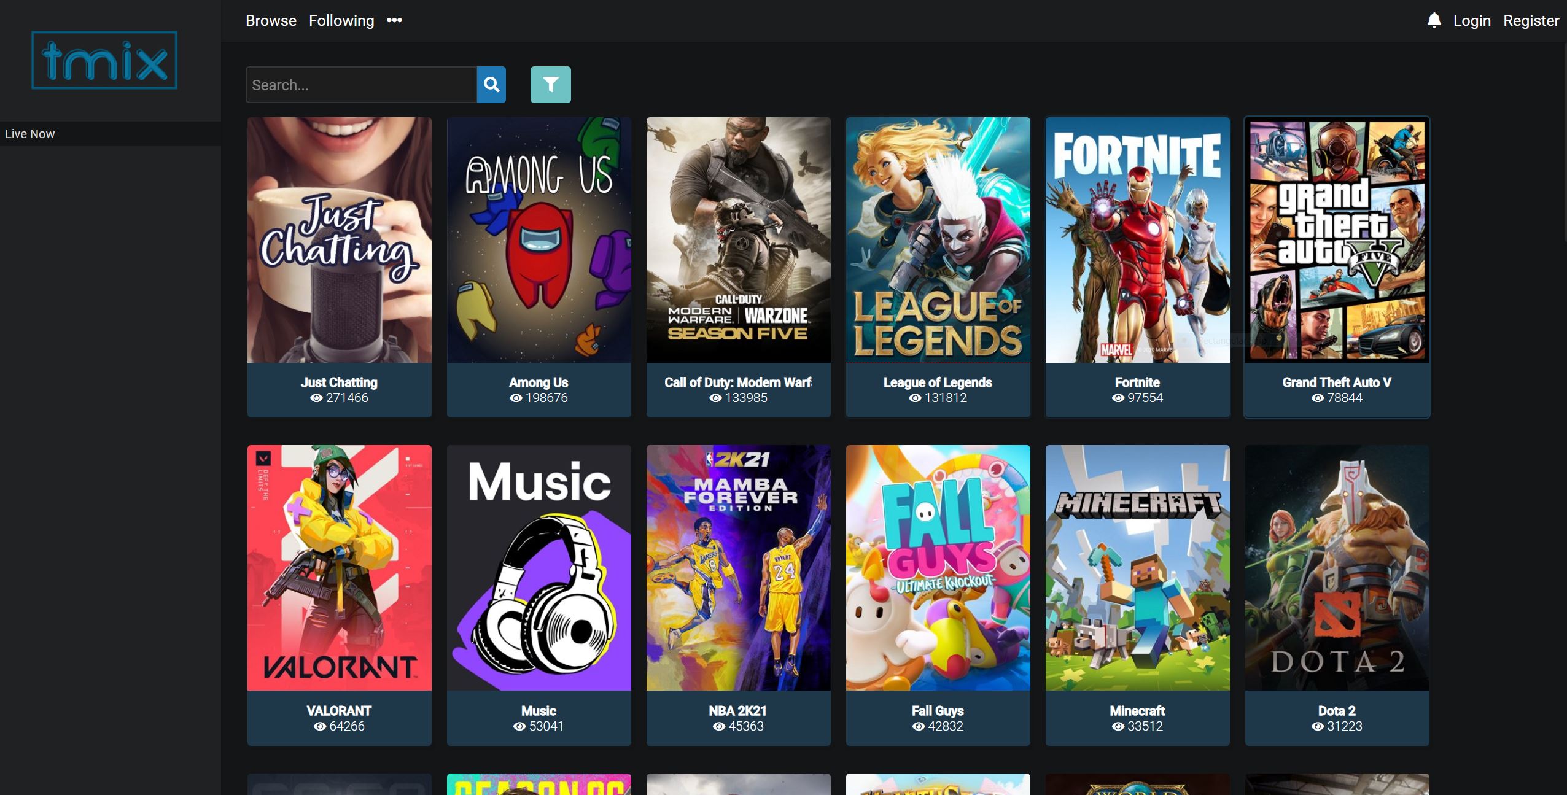Click the Fall Guys title text
The height and width of the screenshot is (795, 1567).
[938, 711]
